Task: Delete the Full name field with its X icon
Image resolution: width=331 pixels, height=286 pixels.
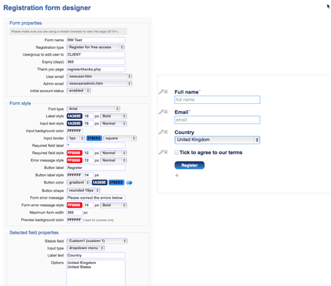Action: (x=165, y=91)
